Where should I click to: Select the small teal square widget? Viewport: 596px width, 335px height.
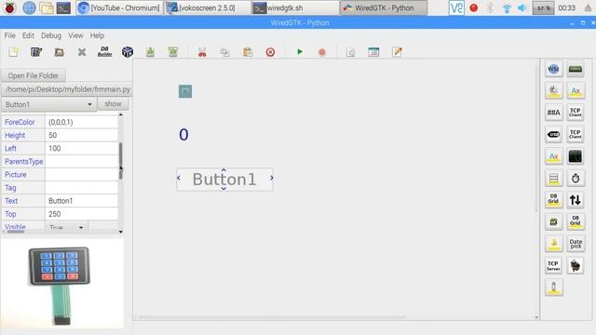pos(185,91)
